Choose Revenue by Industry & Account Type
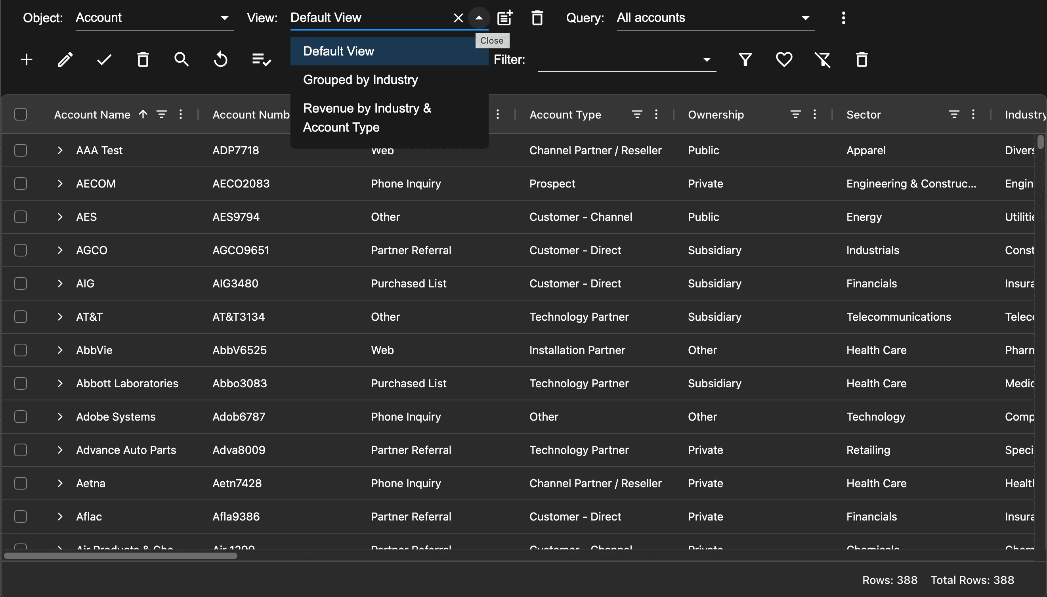1047x597 pixels. tap(367, 118)
